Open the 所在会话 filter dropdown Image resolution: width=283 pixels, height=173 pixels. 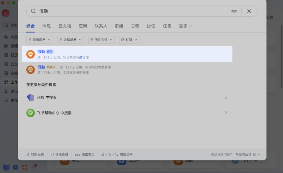click(x=101, y=40)
